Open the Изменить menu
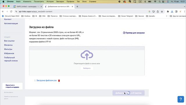 point(27,1)
